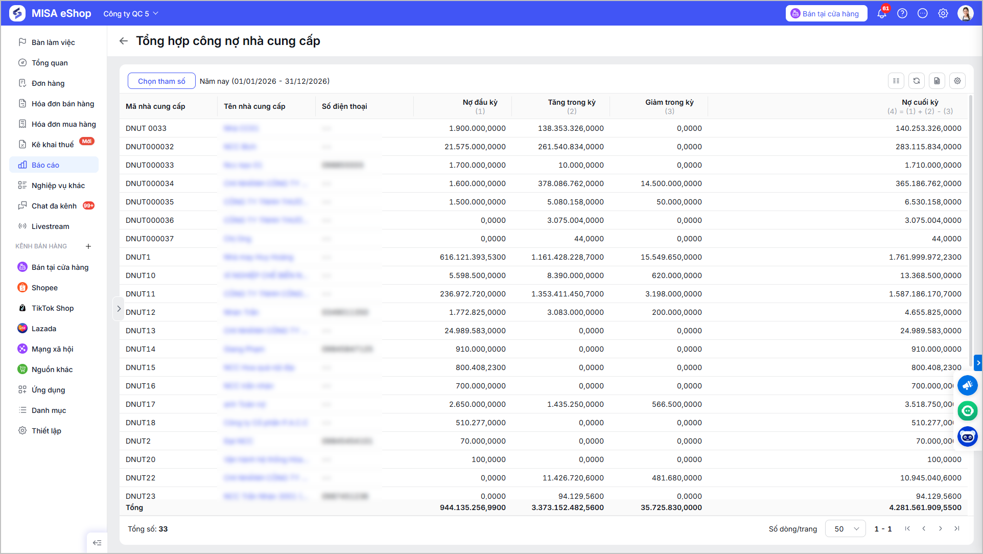This screenshot has height=554, width=983.
Task: Click the announcement megaphone floating icon
Action: 968,385
